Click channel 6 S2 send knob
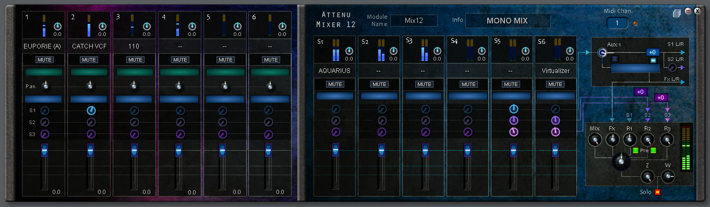 (x=269, y=122)
